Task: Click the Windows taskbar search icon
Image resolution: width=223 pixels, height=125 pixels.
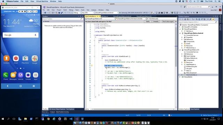Action: click(x=8, y=119)
